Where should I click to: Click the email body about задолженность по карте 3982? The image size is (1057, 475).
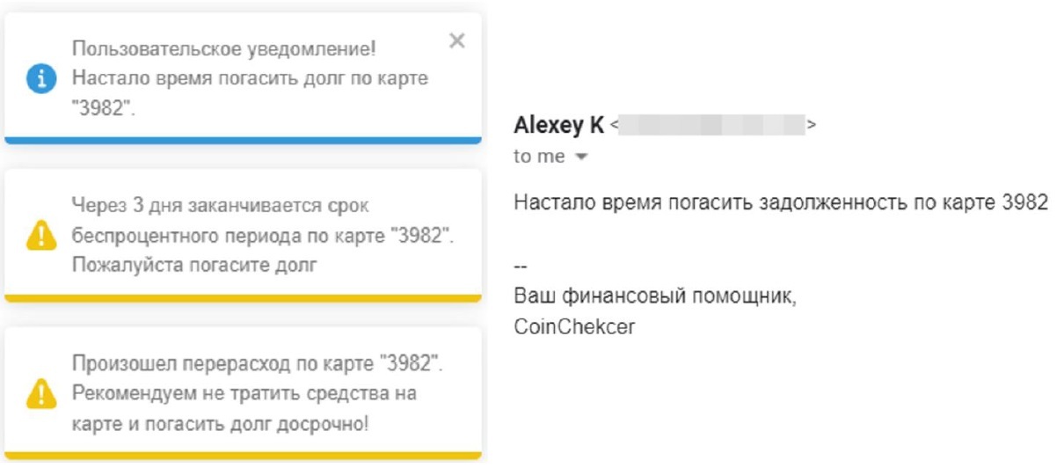(x=781, y=201)
